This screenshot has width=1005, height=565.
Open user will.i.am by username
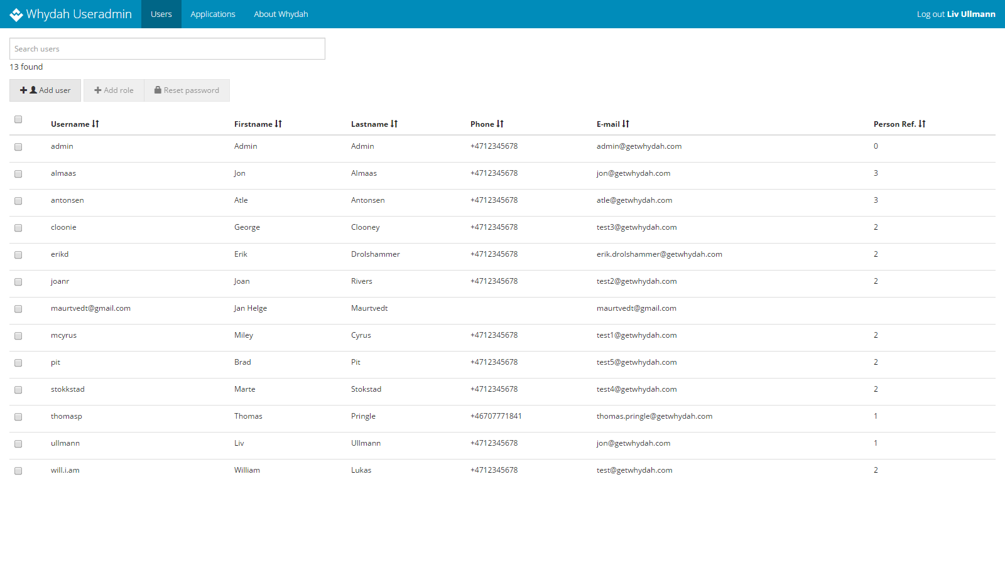[x=65, y=470]
